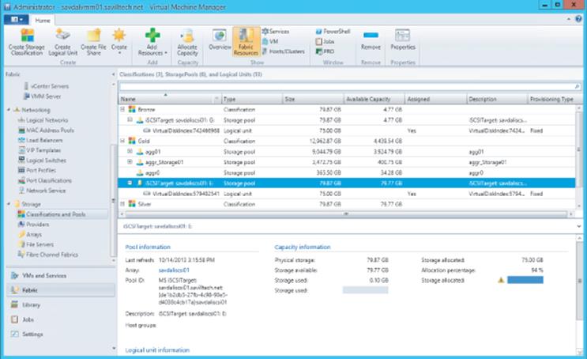Select Logical Networks tree item
587x359 pixels.
point(43,120)
